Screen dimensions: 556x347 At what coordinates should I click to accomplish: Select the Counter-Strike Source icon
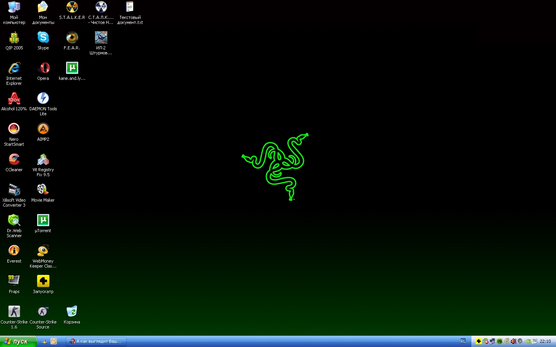tap(43, 312)
